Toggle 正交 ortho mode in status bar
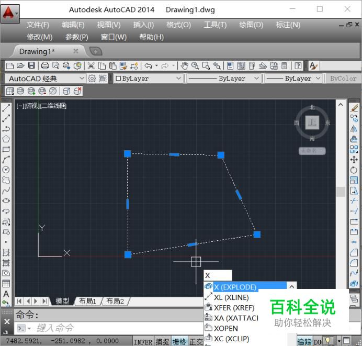This screenshot has width=362, height=346. click(x=196, y=342)
